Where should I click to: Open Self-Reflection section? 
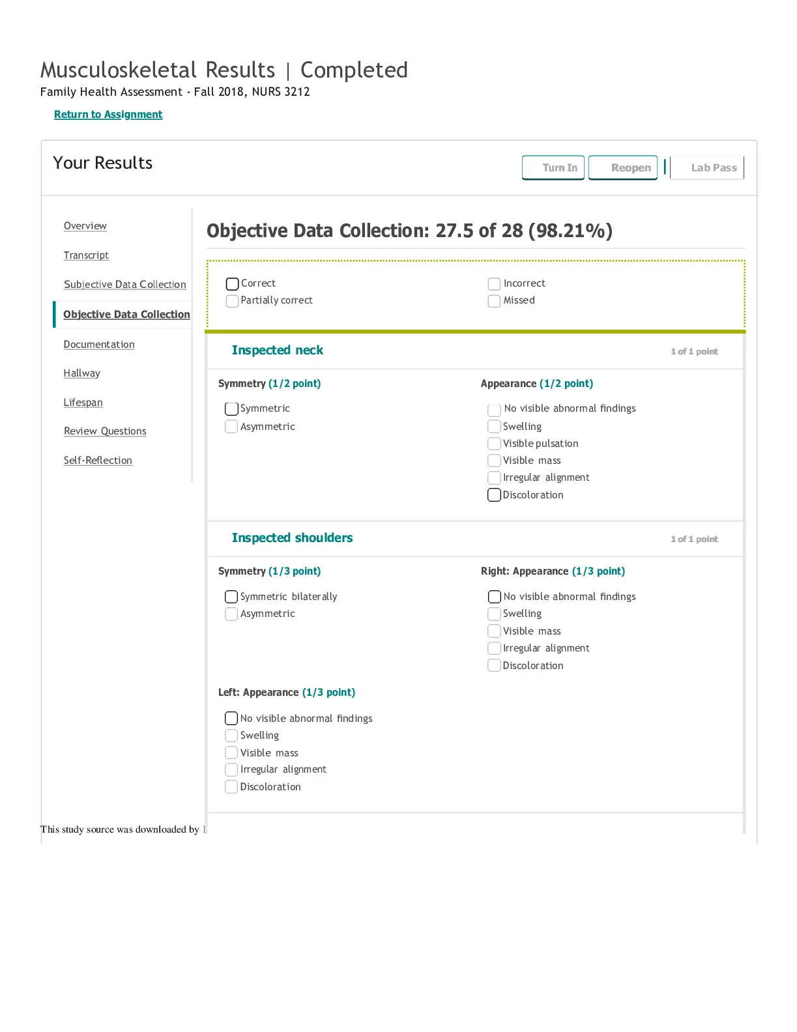point(98,461)
